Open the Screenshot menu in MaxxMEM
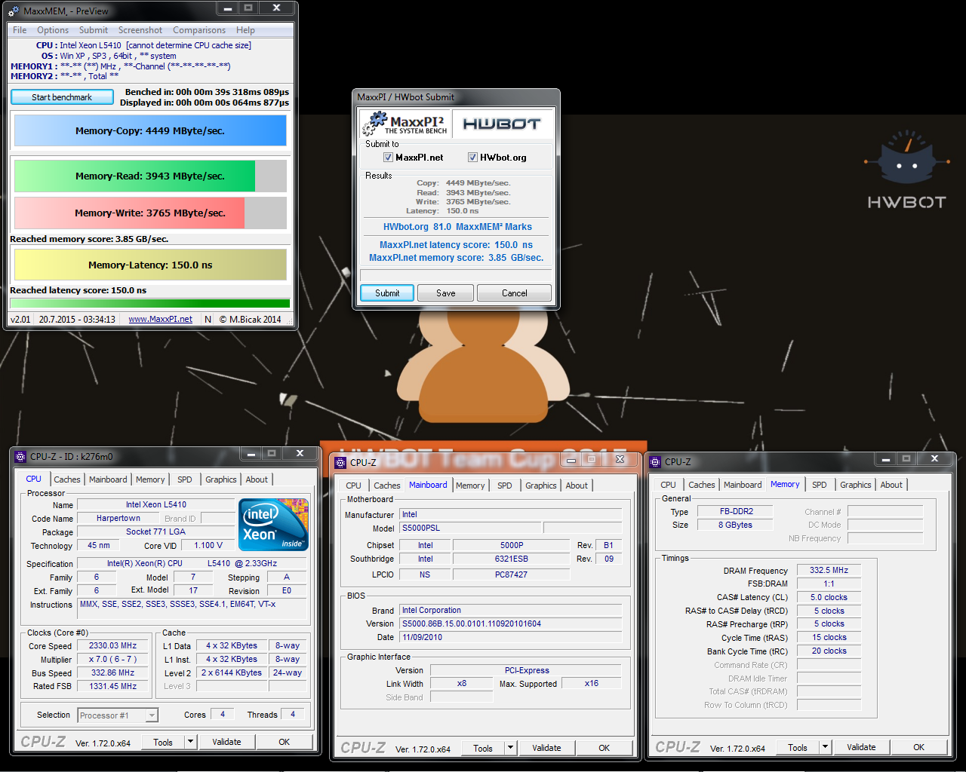This screenshot has height=772, width=966. coord(140,30)
